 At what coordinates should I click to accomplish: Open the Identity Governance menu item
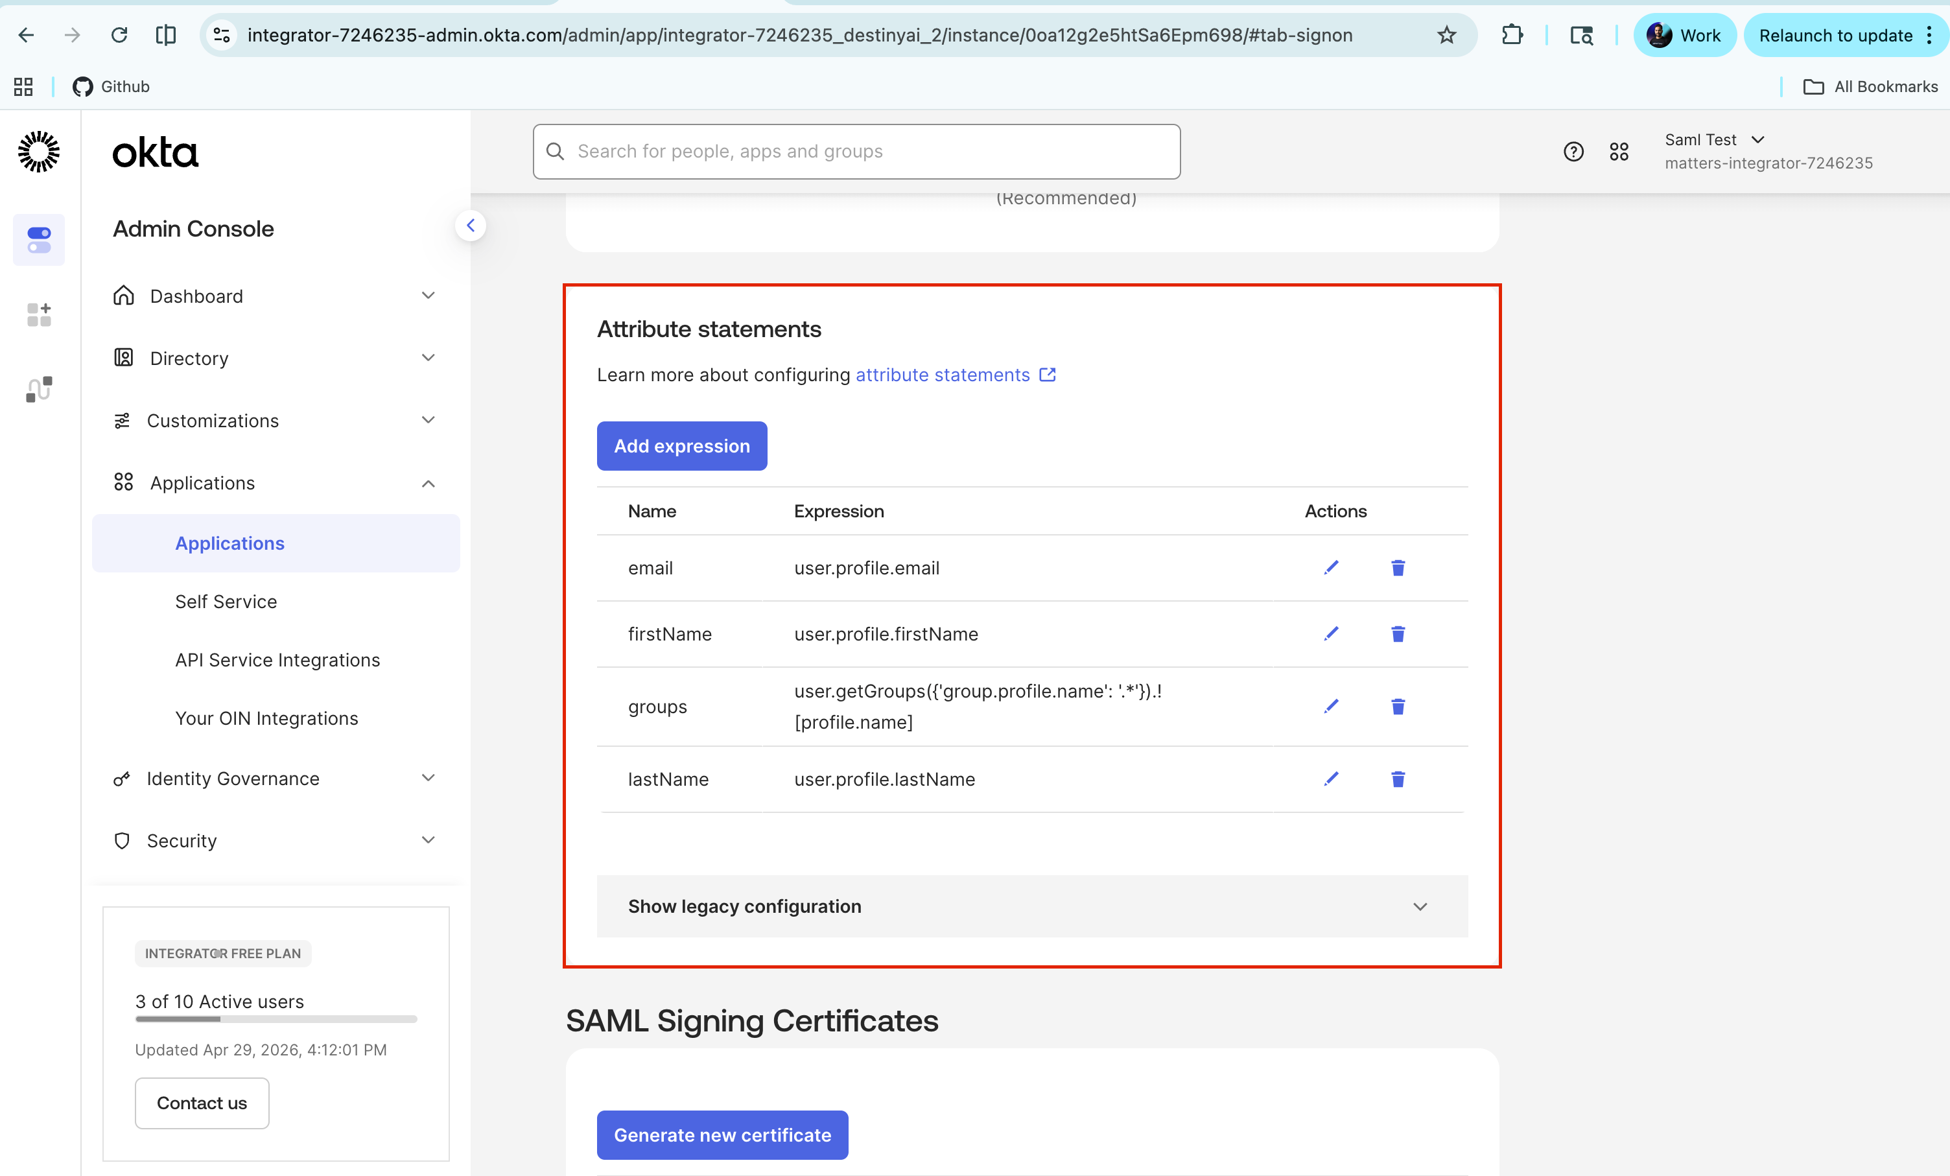(233, 779)
